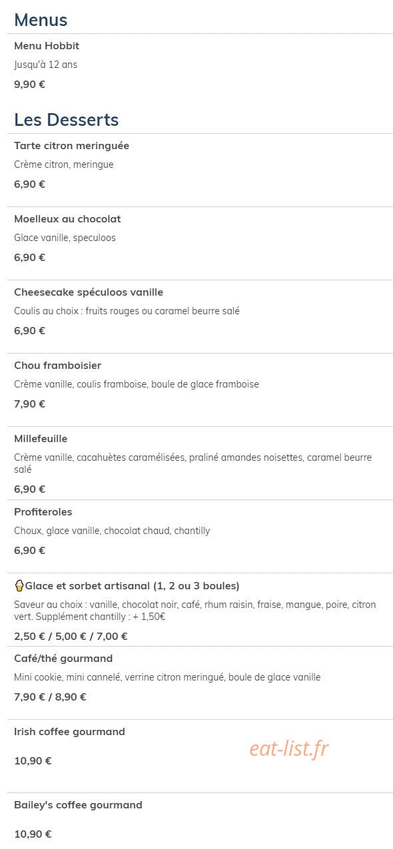Click the 2,50 € / 5,00 € / 7,00 € price

[x=71, y=636]
